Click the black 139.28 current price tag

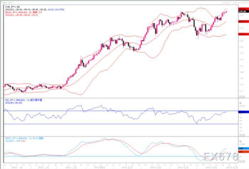coord(244,11)
